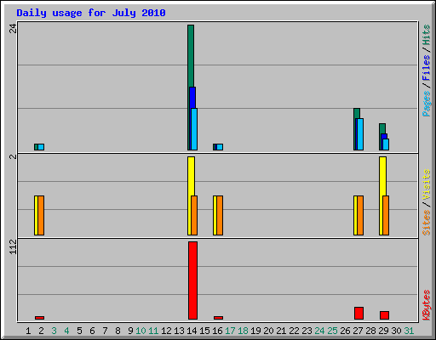Click day number "14" on the x-axis
Image resolution: width=436 pixels, height=340 pixels.
192,331
